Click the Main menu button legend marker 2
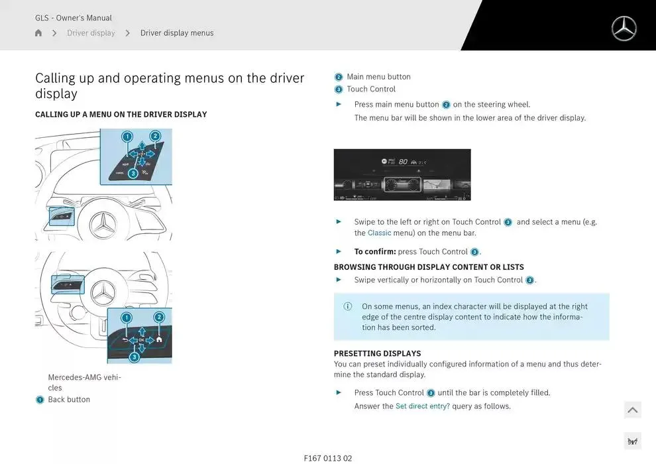Image resolution: width=656 pixels, height=464 pixels. point(339,77)
